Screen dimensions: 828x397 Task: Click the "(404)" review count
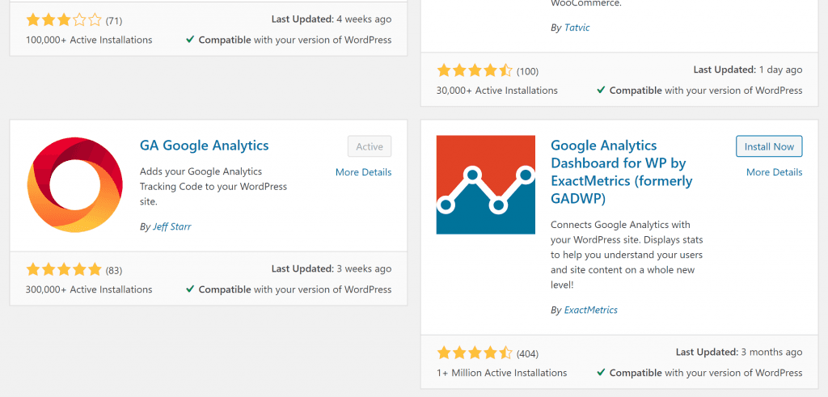coord(527,353)
